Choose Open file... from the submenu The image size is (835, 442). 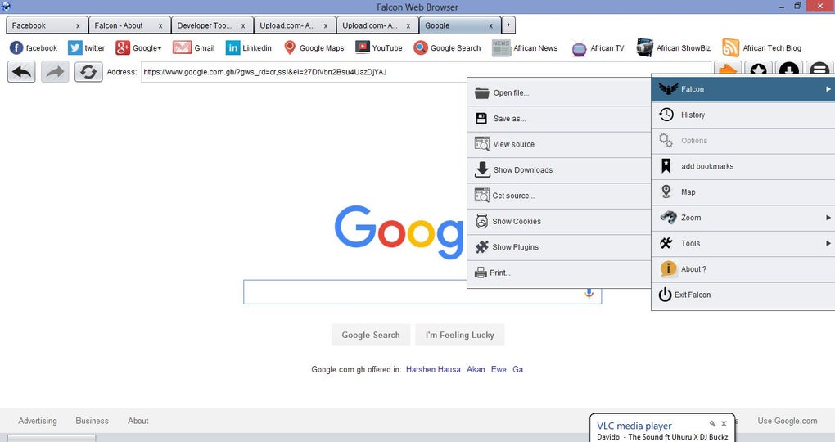tap(559, 92)
